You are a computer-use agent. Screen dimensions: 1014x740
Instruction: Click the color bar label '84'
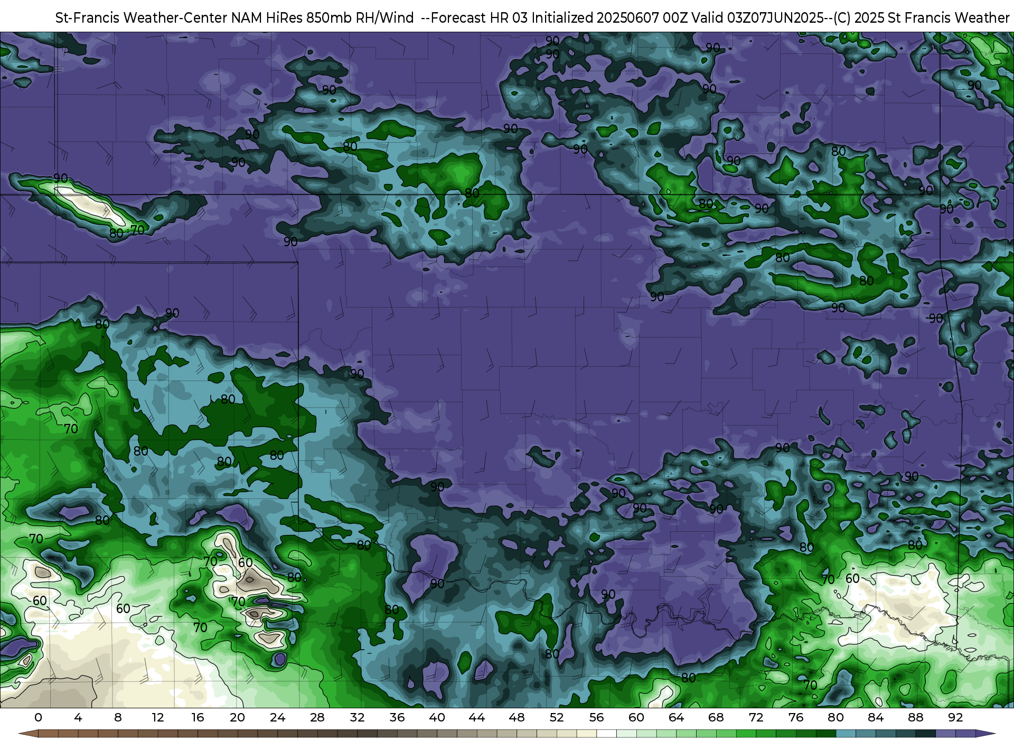(x=876, y=717)
